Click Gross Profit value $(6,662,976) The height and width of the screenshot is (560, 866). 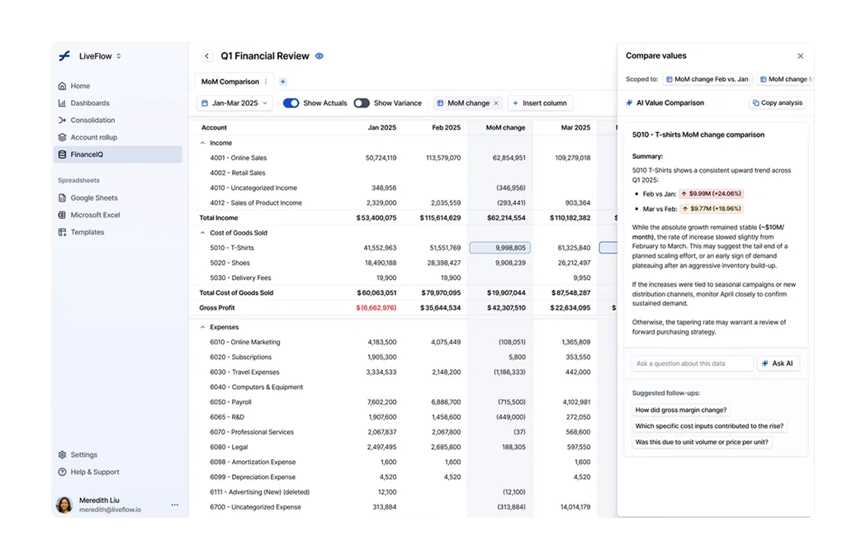[376, 308]
